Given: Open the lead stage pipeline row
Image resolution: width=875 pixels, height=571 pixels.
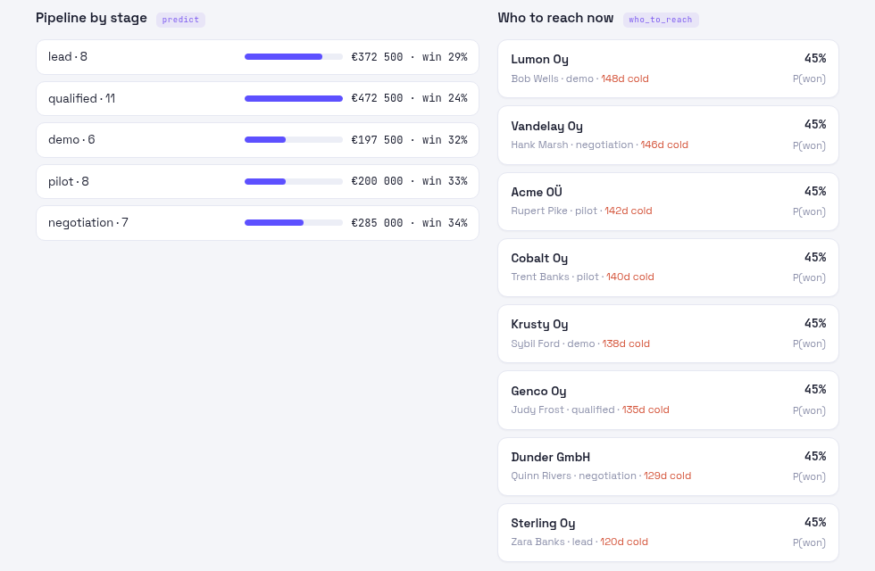Looking at the screenshot, I should click(x=257, y=57).
